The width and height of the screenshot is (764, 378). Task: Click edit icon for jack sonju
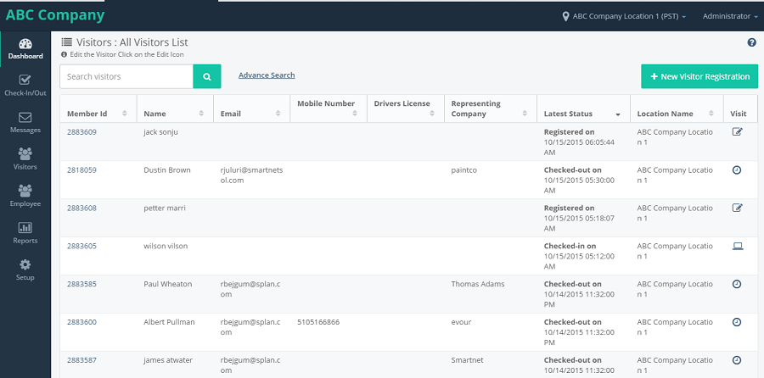737,131
